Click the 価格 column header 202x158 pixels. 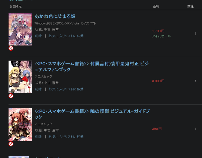[156, 6]
